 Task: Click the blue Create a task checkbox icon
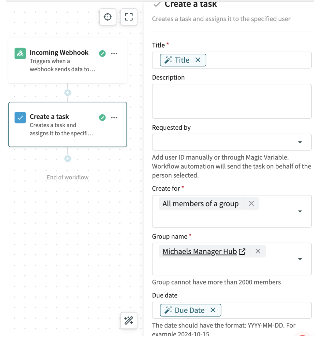pyautogui.click(x=20, y=118)
